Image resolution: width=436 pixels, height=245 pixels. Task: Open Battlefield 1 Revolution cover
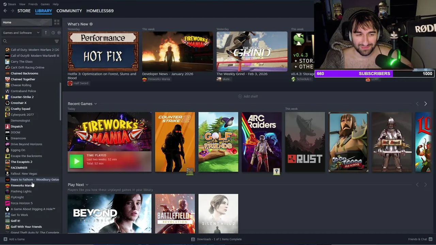click(175, 214)
